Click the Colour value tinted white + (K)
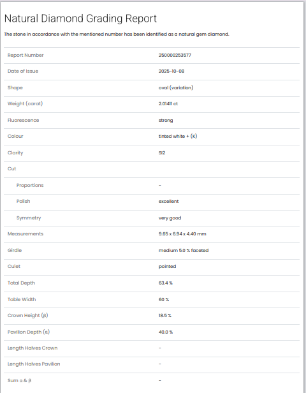 coord(177,137)
